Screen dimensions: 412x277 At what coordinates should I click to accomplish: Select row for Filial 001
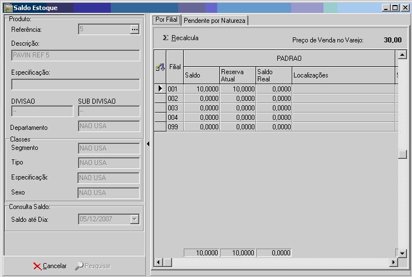coord(174,89)
